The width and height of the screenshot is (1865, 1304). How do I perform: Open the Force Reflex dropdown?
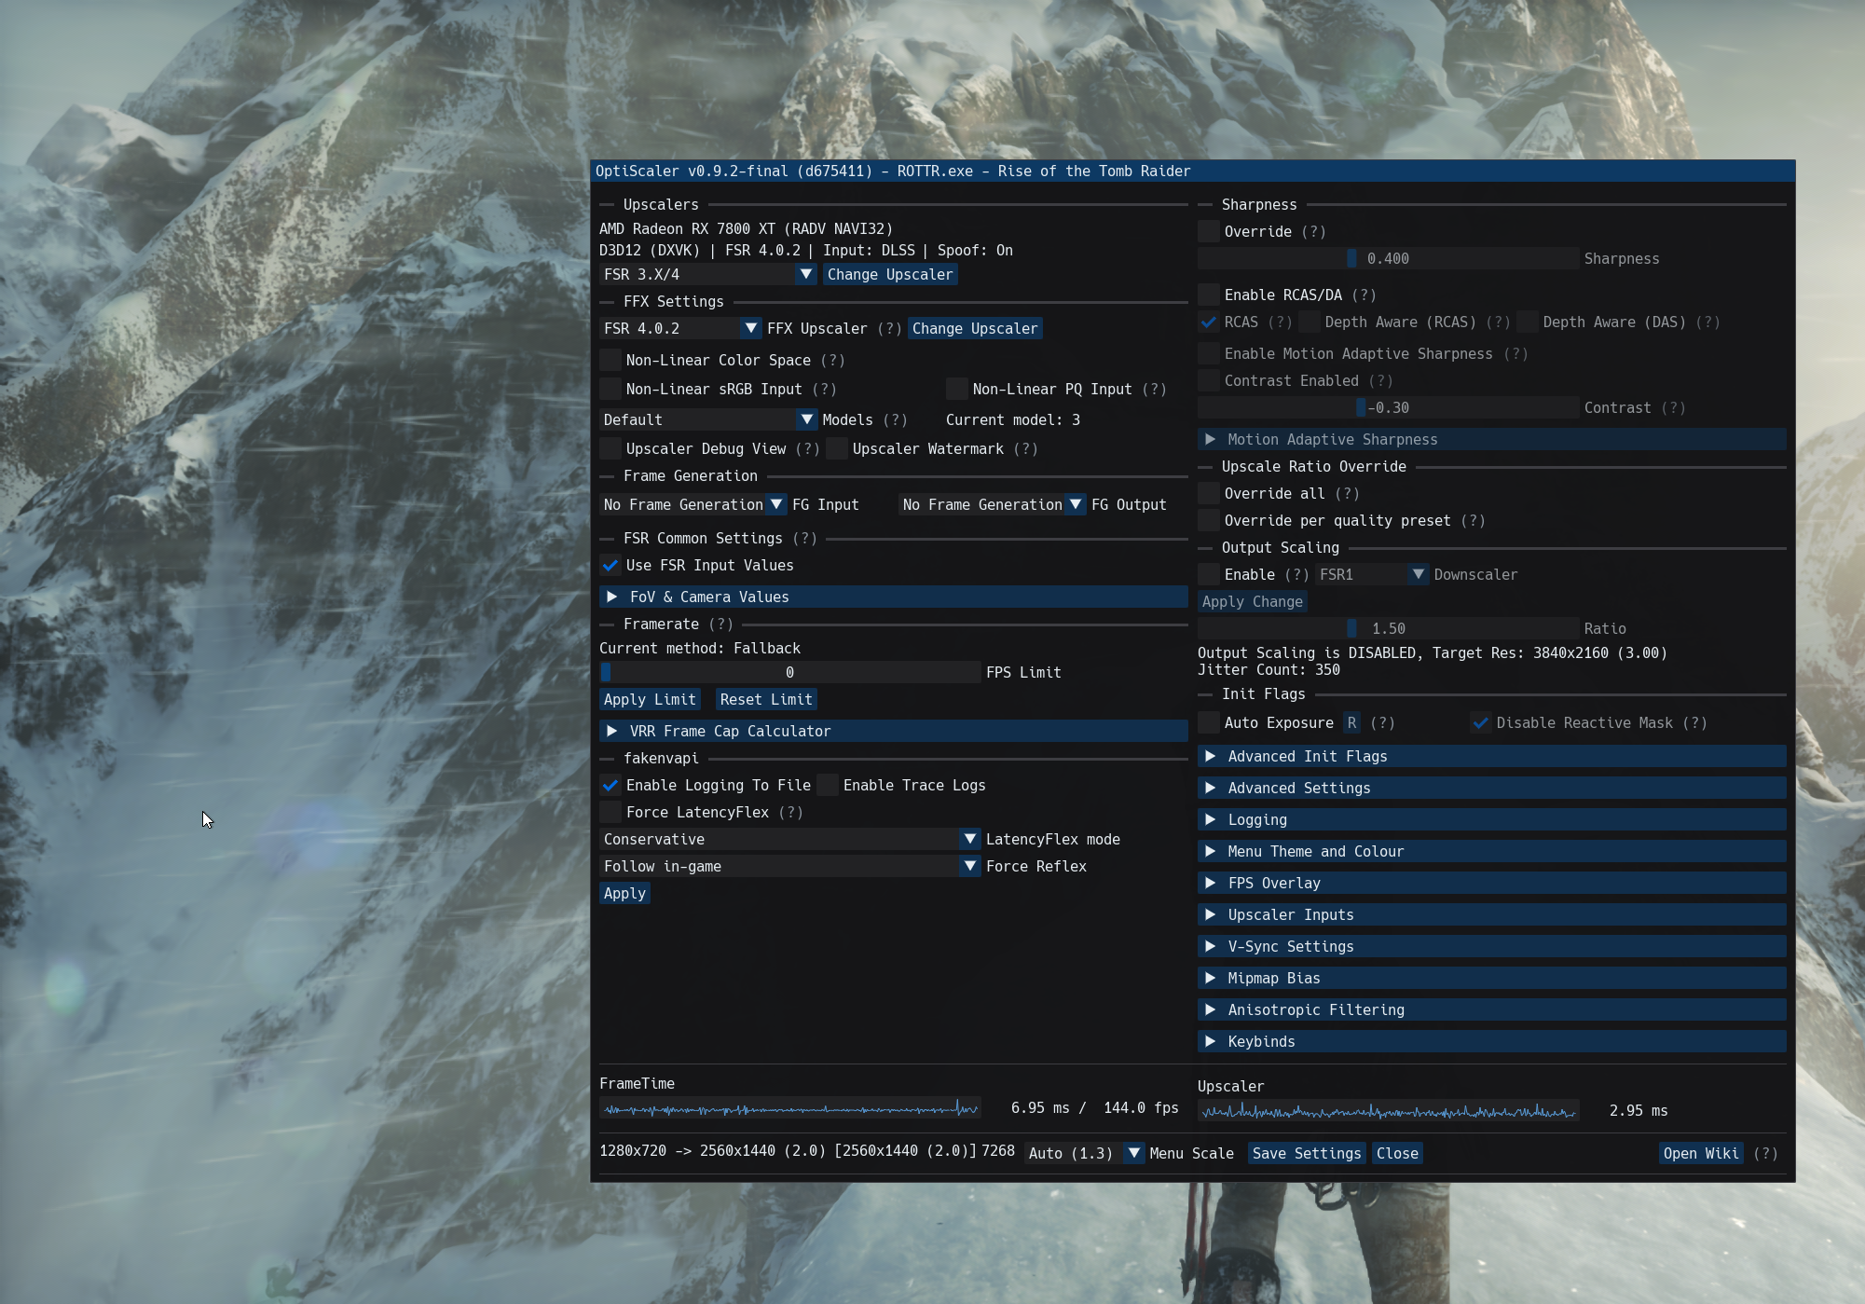click(x=789, y=866)
